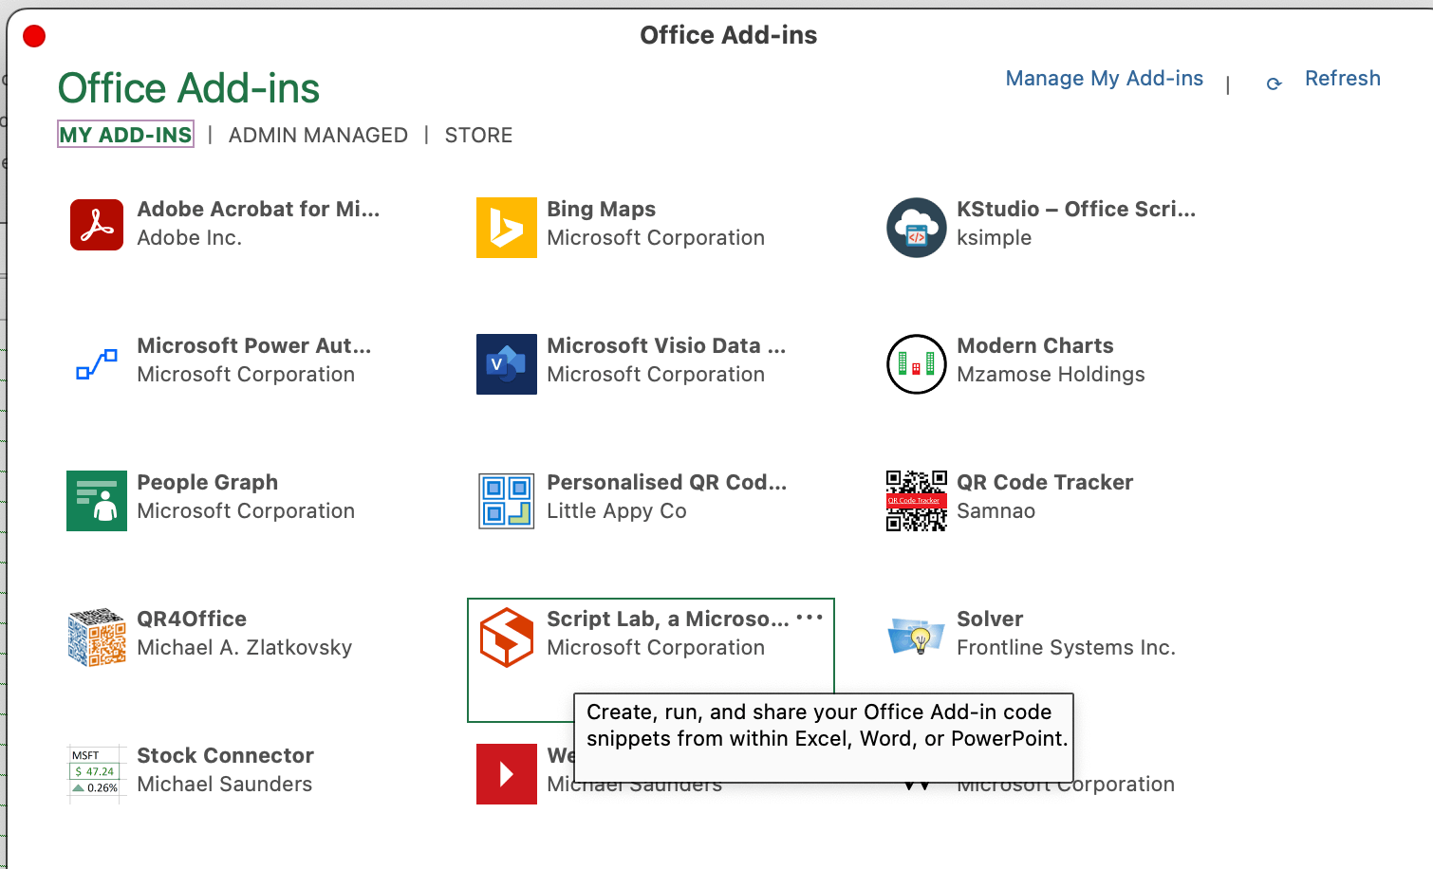Launch the Script Lab add-in icon
Screen dimensions: 1433x869
click(x=507, y=638)
